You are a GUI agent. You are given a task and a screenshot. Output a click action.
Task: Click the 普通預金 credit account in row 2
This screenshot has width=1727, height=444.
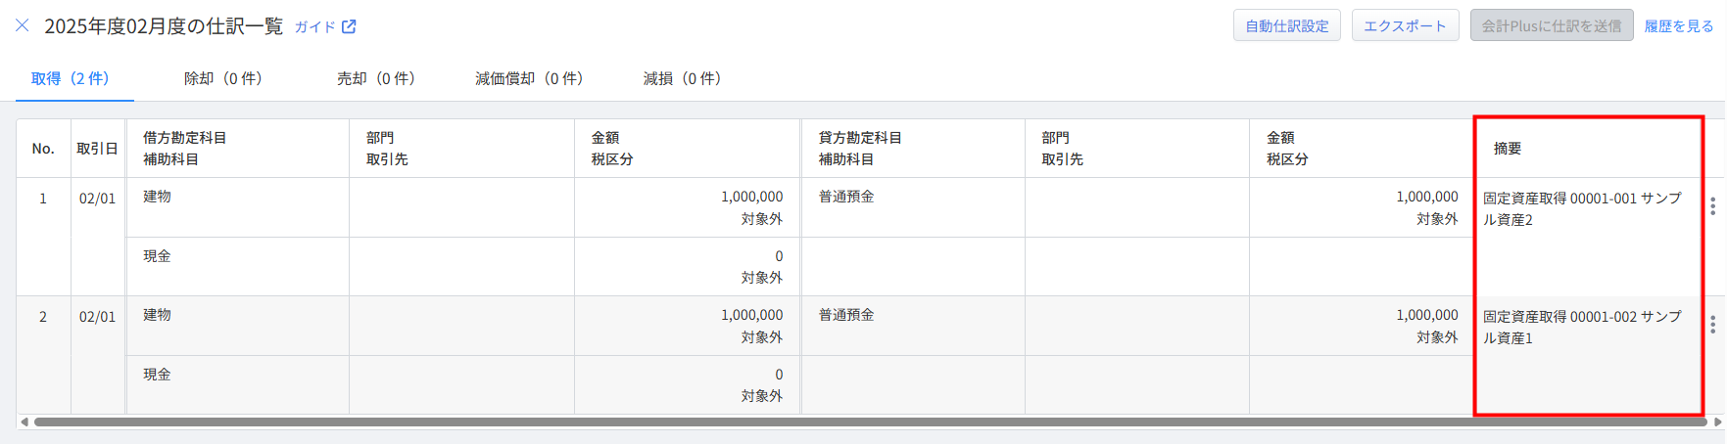pyautogui.click(x=846, y=315)
